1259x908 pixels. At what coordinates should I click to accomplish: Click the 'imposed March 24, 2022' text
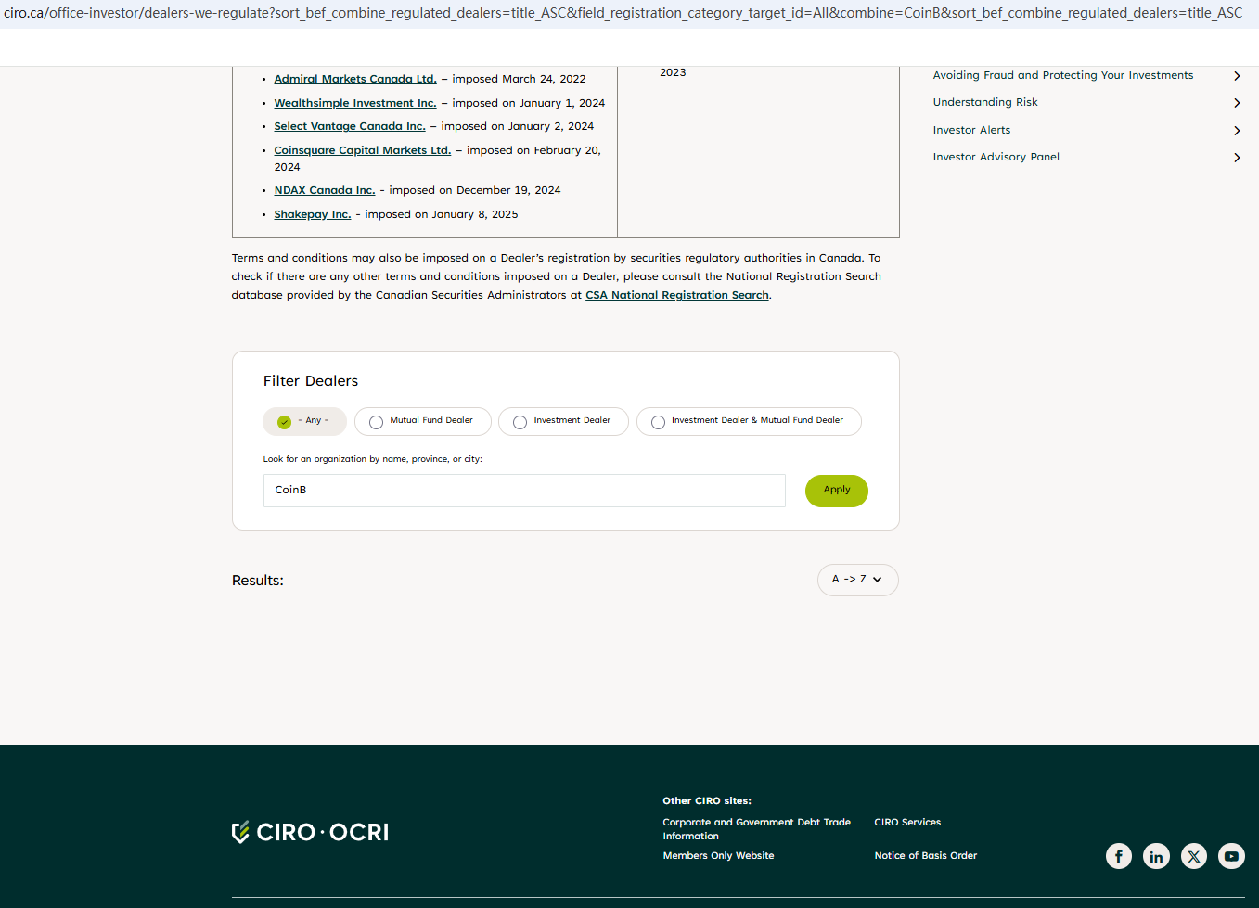coord(519,80)
